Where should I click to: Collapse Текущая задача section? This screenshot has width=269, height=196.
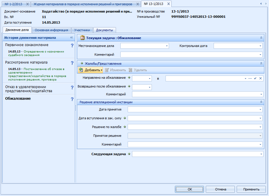click(x=261, y=38)
